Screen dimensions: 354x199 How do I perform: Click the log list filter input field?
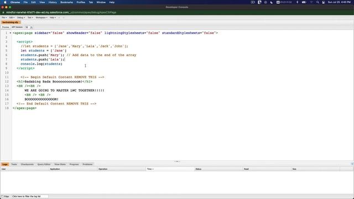(x=30, y=197)
